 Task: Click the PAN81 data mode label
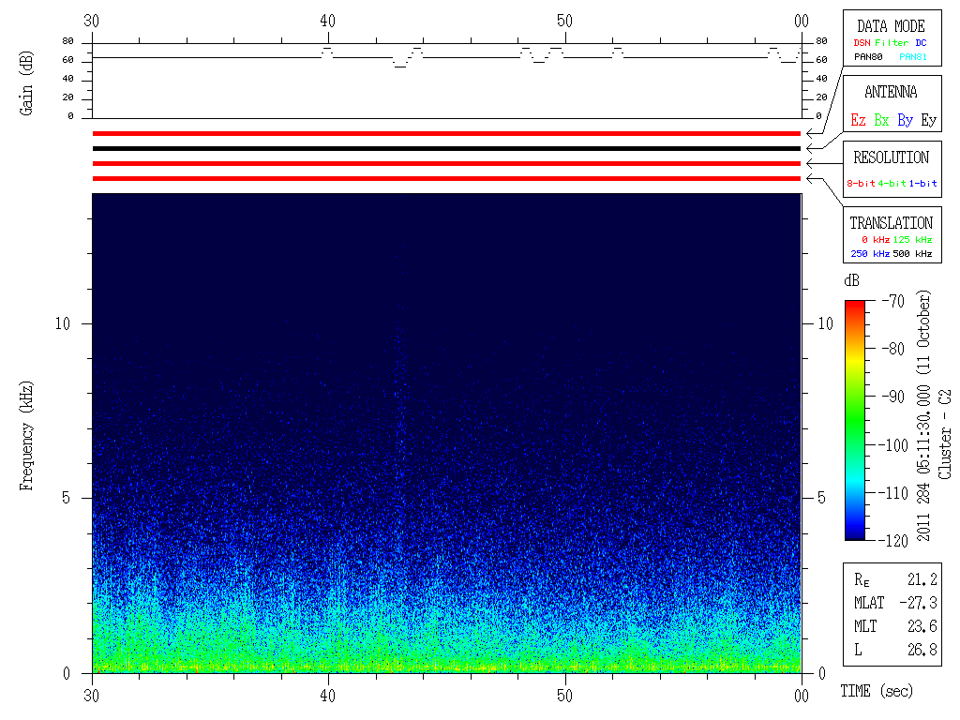[912, 57]
